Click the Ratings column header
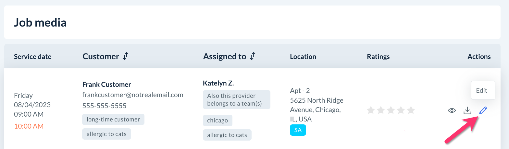Screen dimensions: 509x149 (x=378, y=57)
